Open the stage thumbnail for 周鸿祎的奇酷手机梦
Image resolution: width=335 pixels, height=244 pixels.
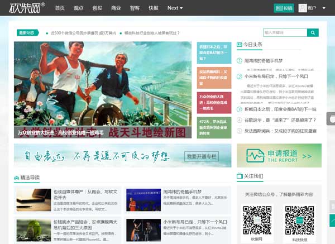[x=143, y=200]
